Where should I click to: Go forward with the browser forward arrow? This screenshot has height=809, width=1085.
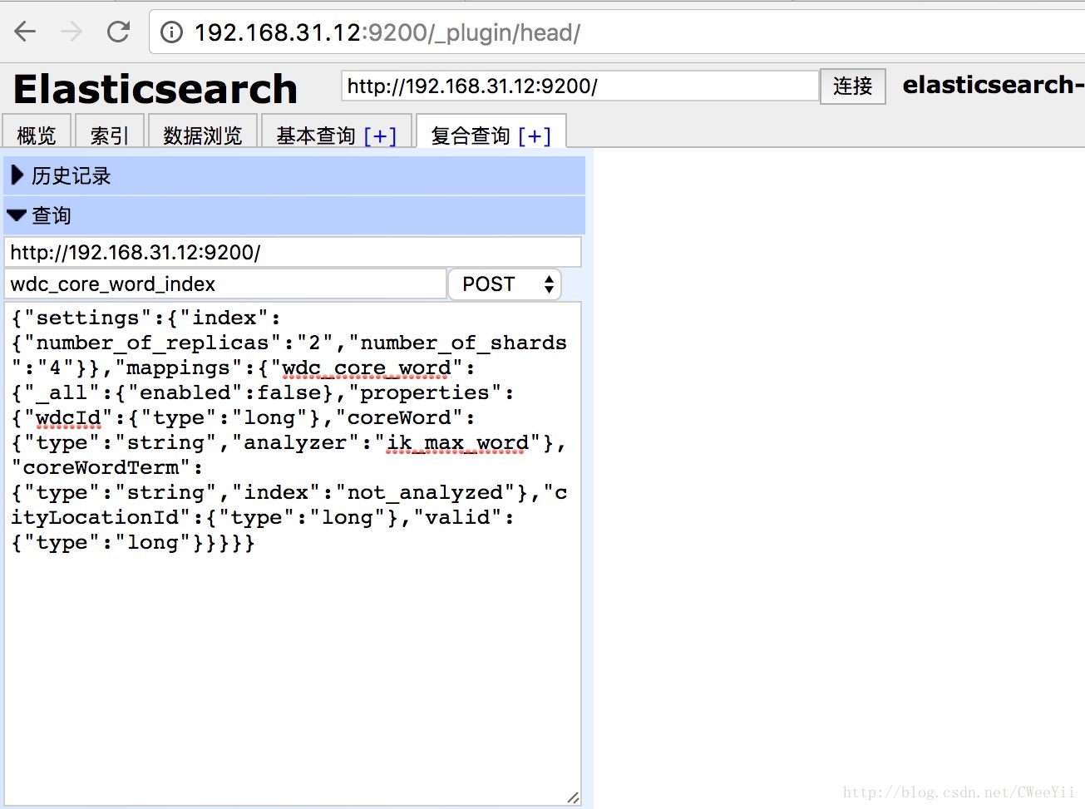72,32
